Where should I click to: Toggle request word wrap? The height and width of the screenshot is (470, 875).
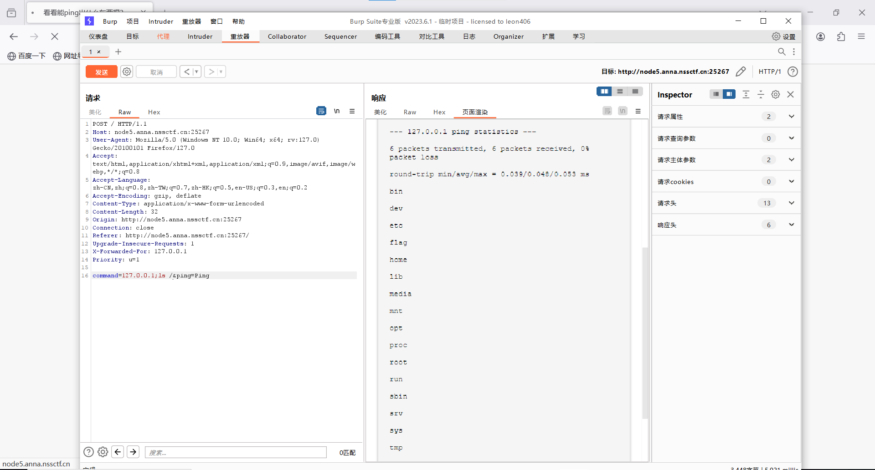pyautogui.click(x=321, y=111)
